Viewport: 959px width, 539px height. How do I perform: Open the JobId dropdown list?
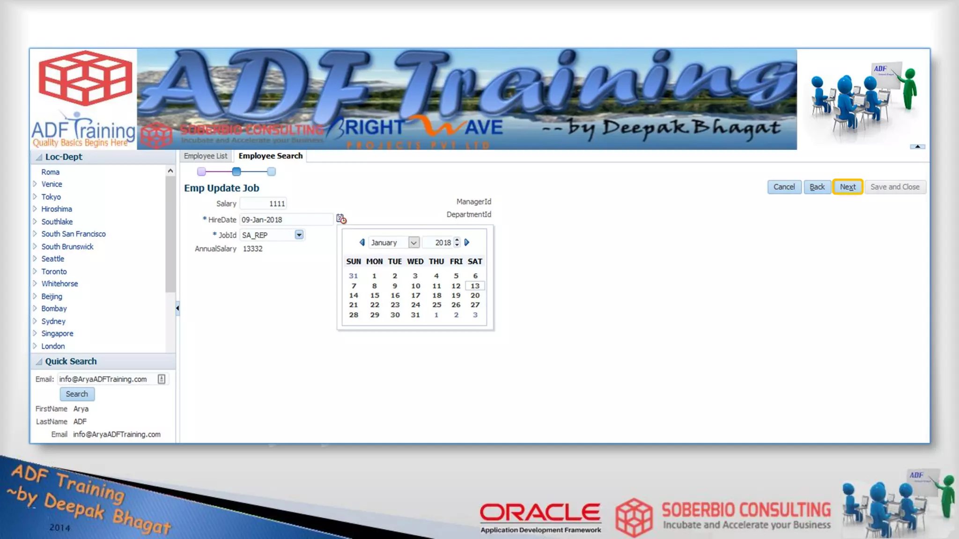pos(299,235)
